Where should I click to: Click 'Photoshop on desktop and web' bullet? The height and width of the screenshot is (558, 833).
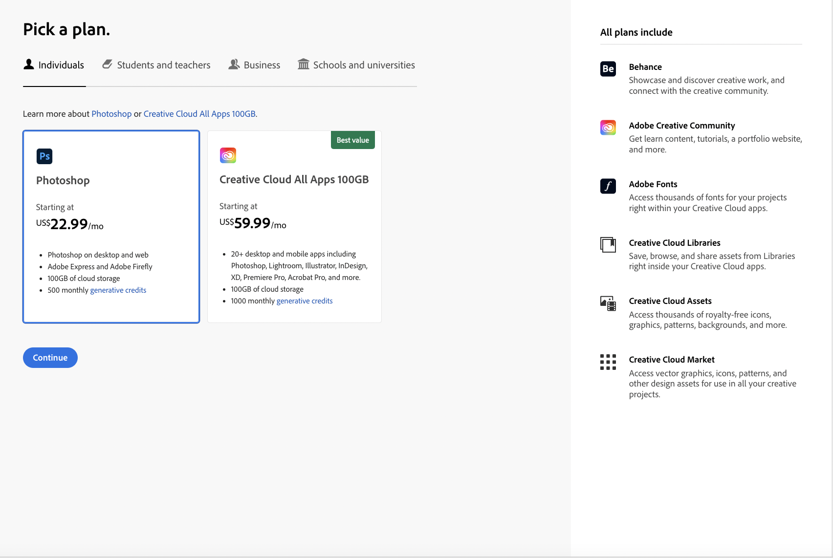98,255
